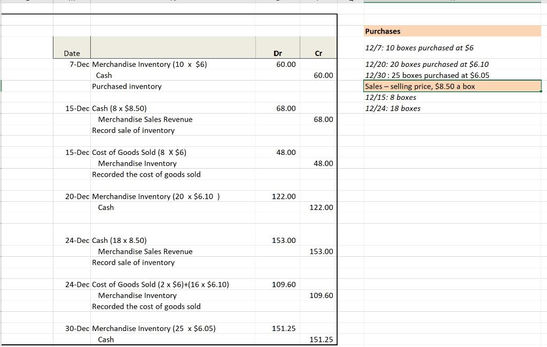This screenshot has height=347, width=547.
Task: Click the Purchased inventory description cell
Action: click(x=128, y=86)
